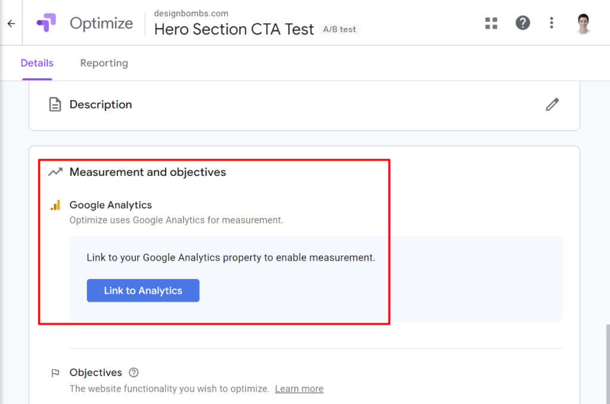Click the back arrow icon
This screenshot has height=404, width=610.
coord(11,24)
